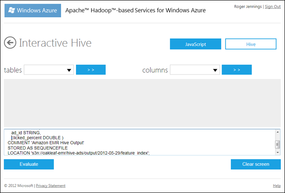The width and height of the screenshot is (285, 193).
Task: Click the Evaluate button
Action: [x=29, y=164]
